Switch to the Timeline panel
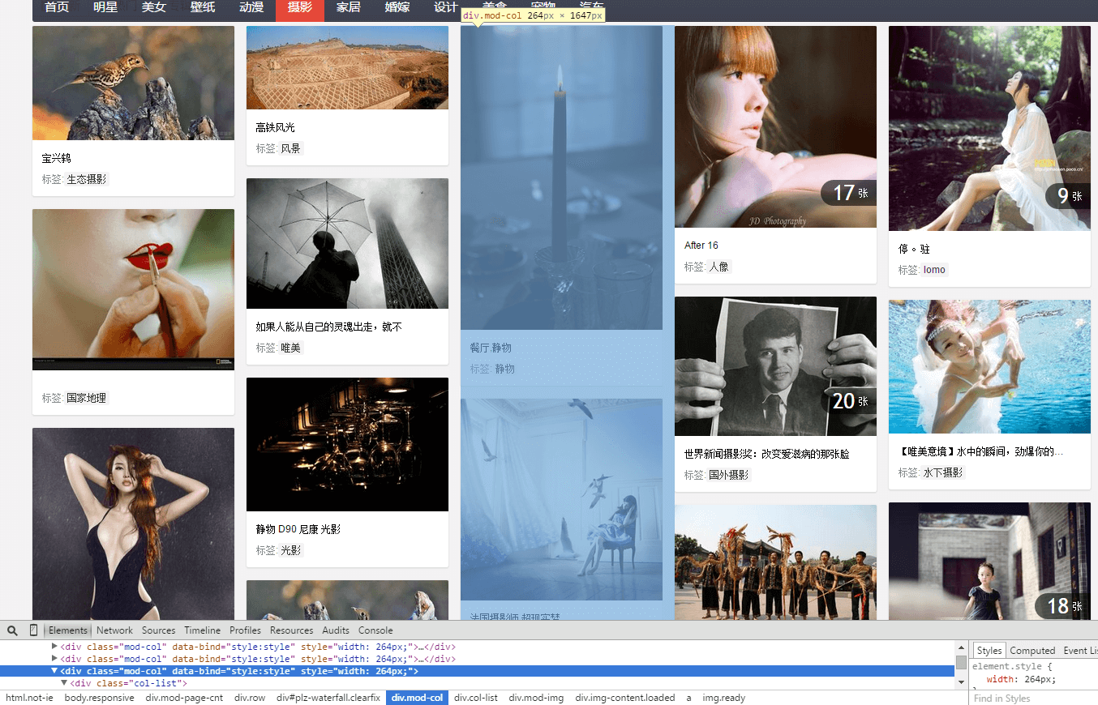1098x705 pixels. [x=202, y=630]
